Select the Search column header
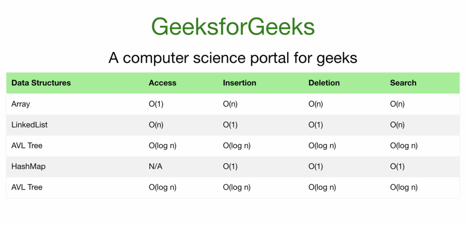This screenshot has height=226, width=468. tap(403, 83)
